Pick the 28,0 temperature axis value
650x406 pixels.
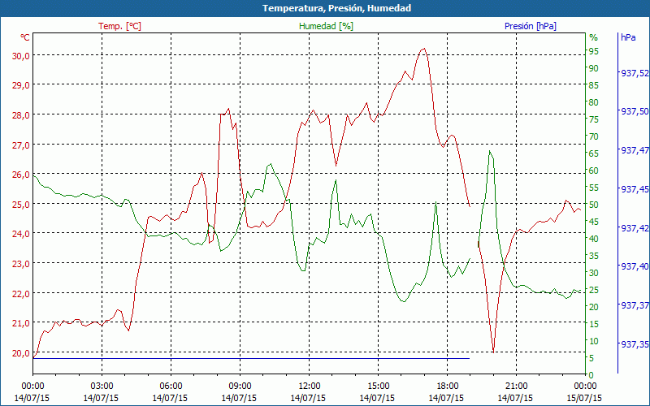pos(21,115)
